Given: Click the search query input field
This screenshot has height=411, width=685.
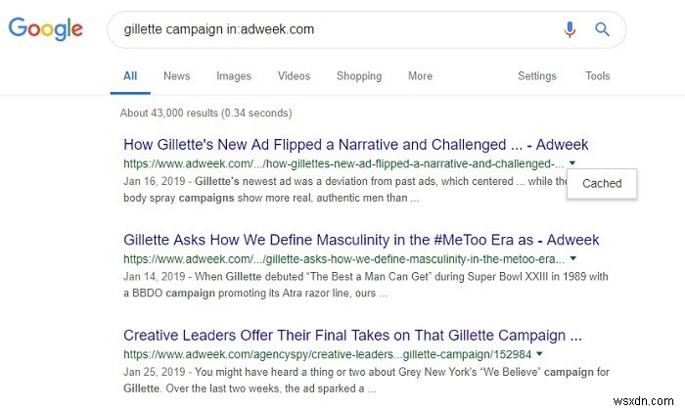Looking at the screenshot, I should [x=333, y=29].
